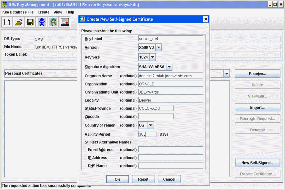Viewport: 285px width, 190px height.
Task: Click the dialog title bar padlock icon
Action: [x=82, y=19]
